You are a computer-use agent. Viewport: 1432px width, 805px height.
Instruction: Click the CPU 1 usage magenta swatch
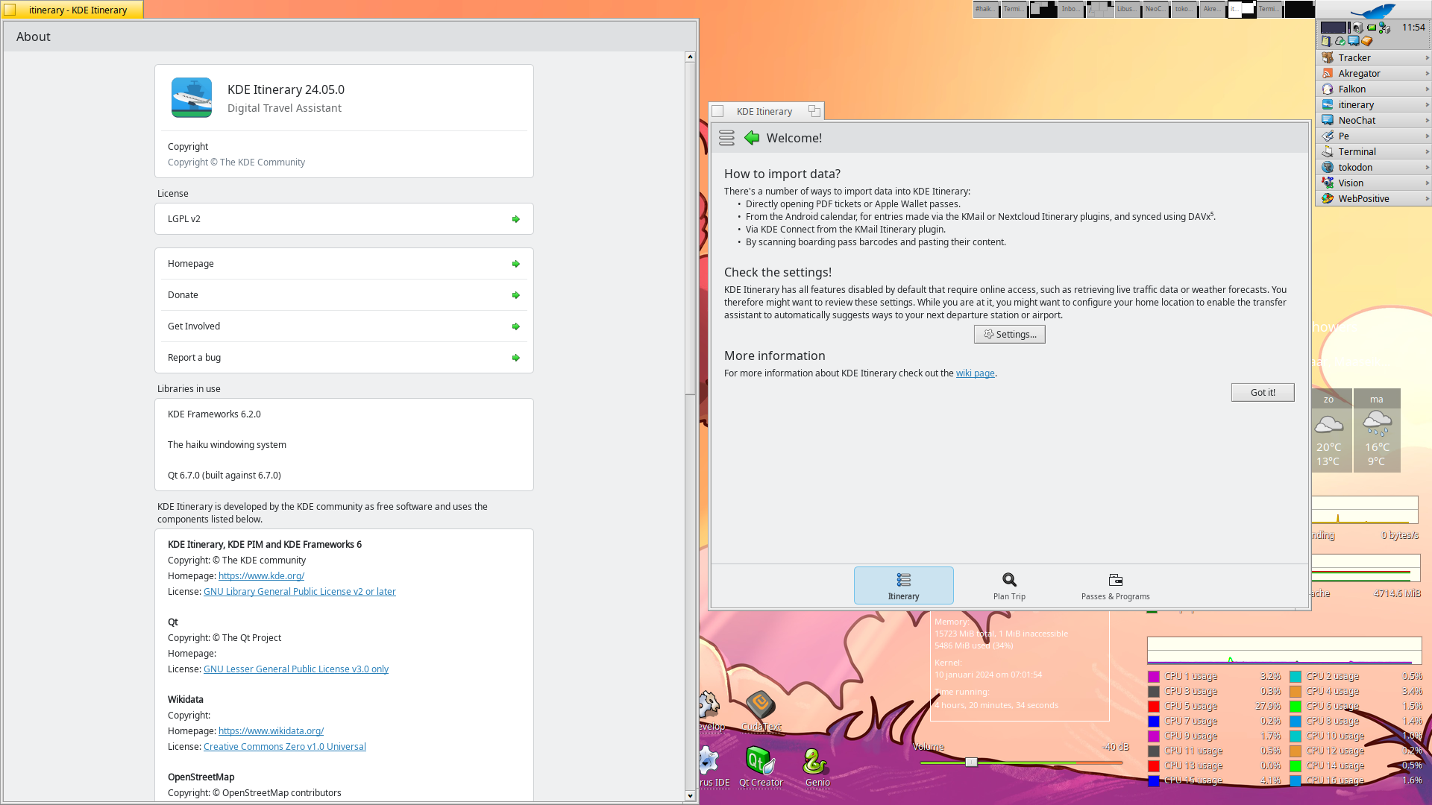coord(1154,677)
